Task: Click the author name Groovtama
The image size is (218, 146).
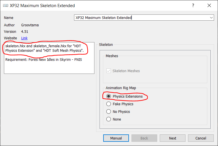Action: 30,25
